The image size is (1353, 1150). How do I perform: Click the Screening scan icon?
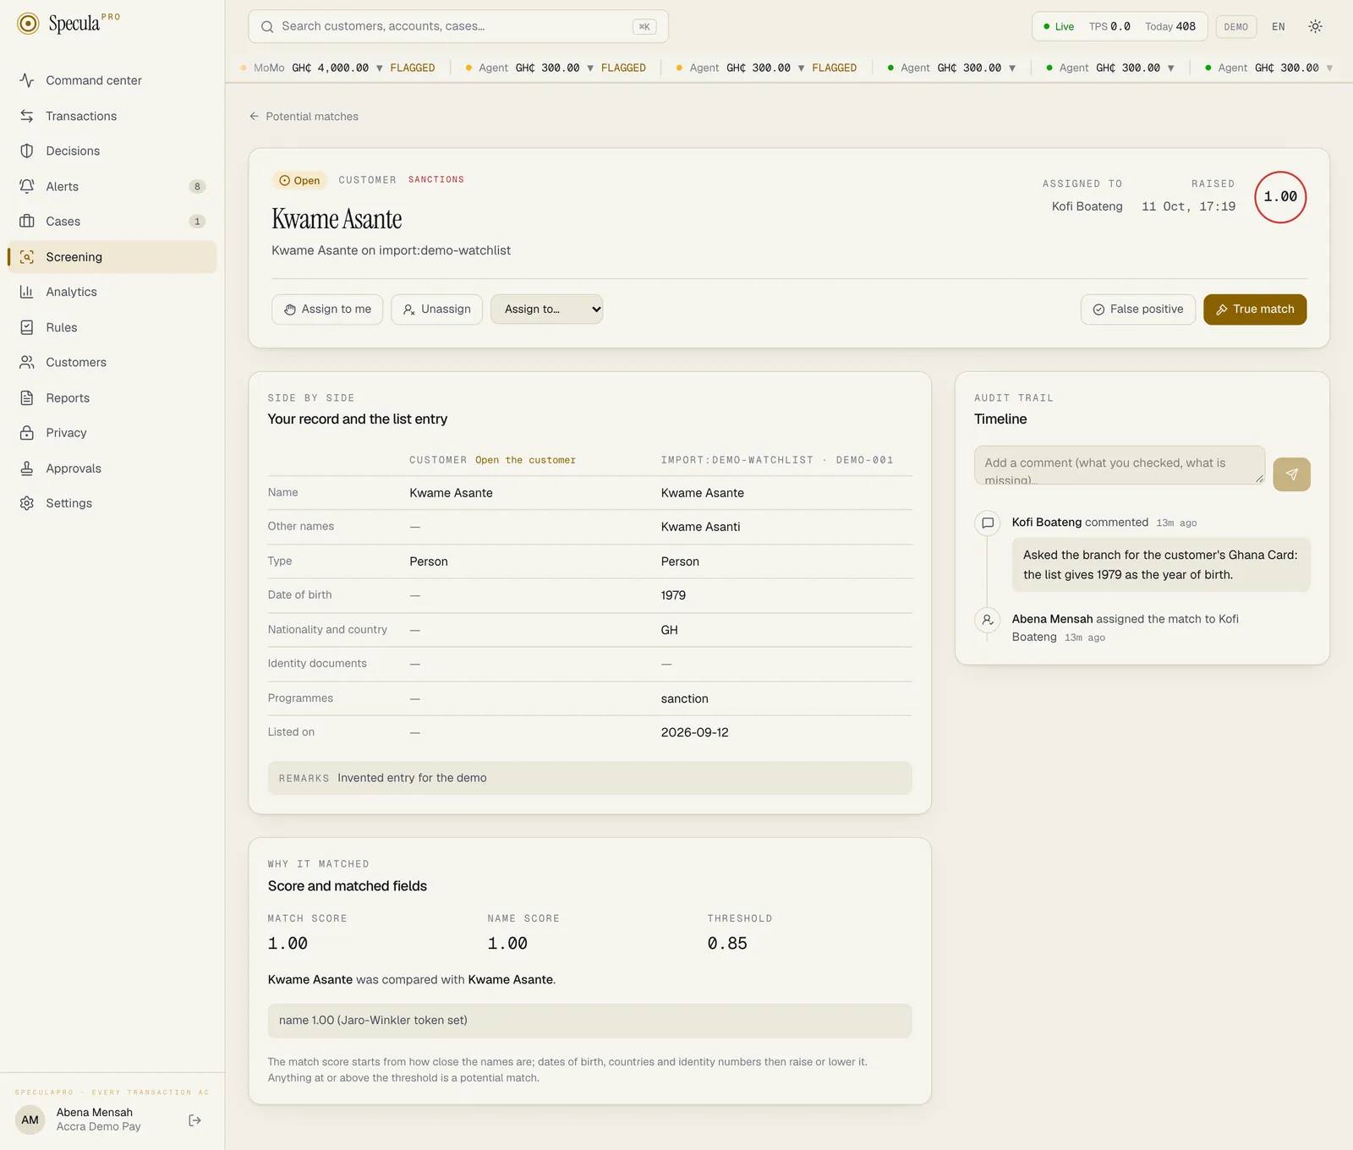tap(27, 257)
